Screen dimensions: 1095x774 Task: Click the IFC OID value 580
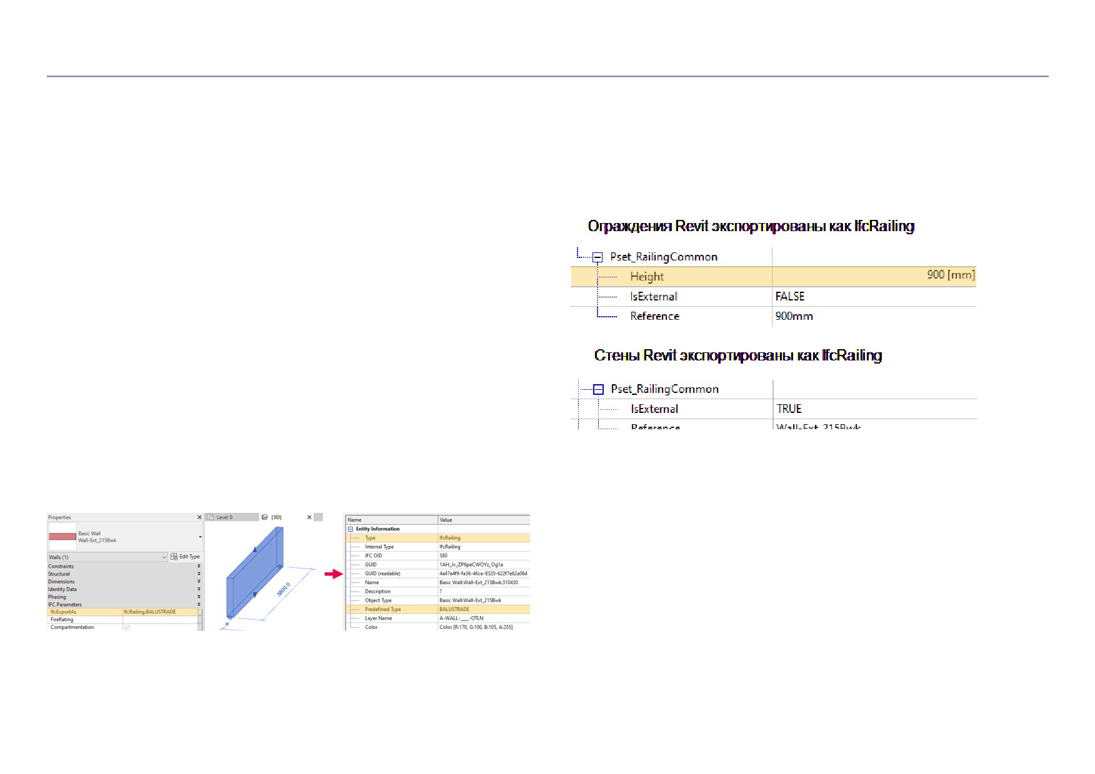443,555
